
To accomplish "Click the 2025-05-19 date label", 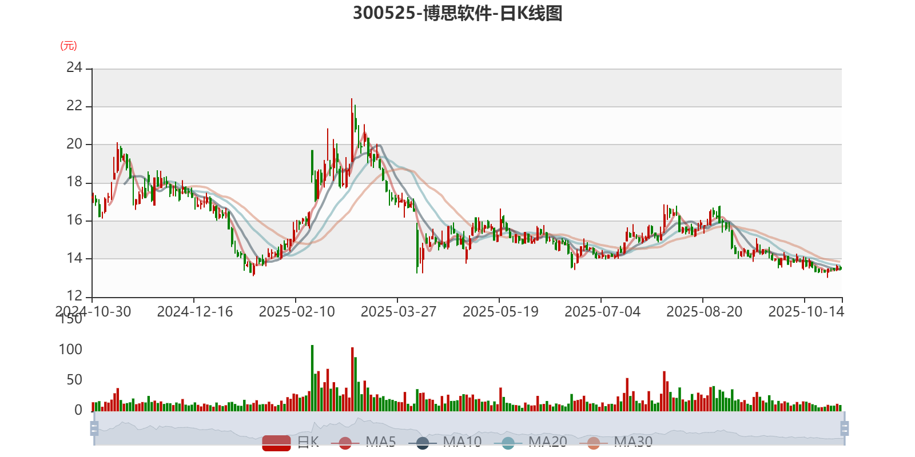I will (x=500, y=311).
